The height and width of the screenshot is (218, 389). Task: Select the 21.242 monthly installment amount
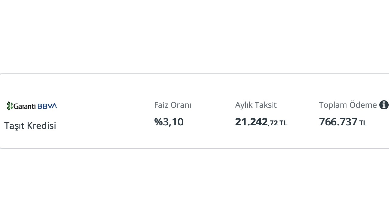(251, 122)
